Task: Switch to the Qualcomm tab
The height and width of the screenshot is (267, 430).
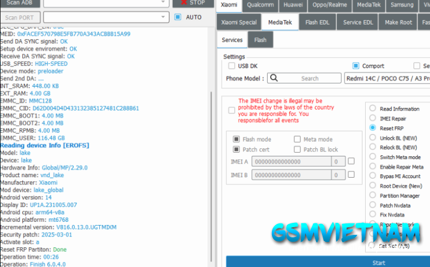Action: (x=260, y=5)
